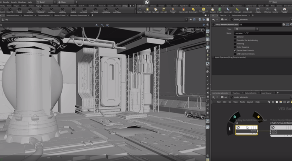Click the VR Camera shelf tool

point(267,10)
